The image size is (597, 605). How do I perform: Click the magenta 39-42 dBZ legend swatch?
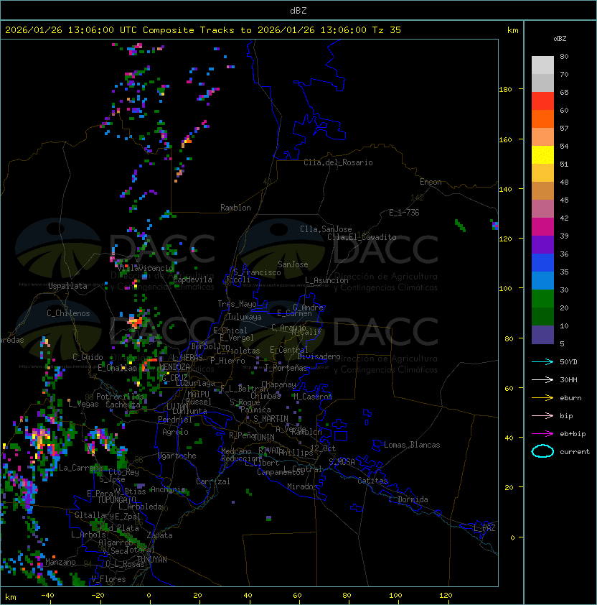(x=542, y=226)
